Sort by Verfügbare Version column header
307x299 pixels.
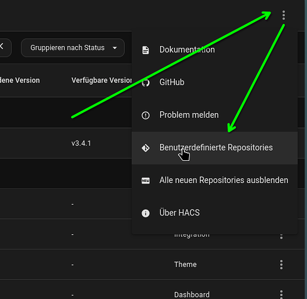coord(102,80)
